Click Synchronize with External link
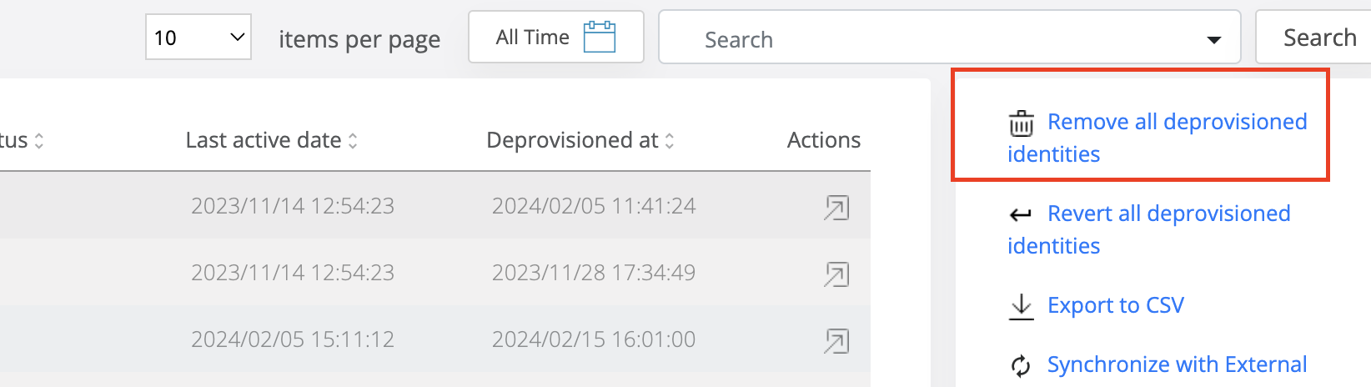 pos(1176,364)
